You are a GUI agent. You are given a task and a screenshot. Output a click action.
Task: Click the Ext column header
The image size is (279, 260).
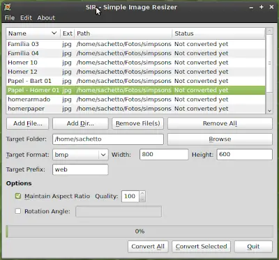(68, 33)
